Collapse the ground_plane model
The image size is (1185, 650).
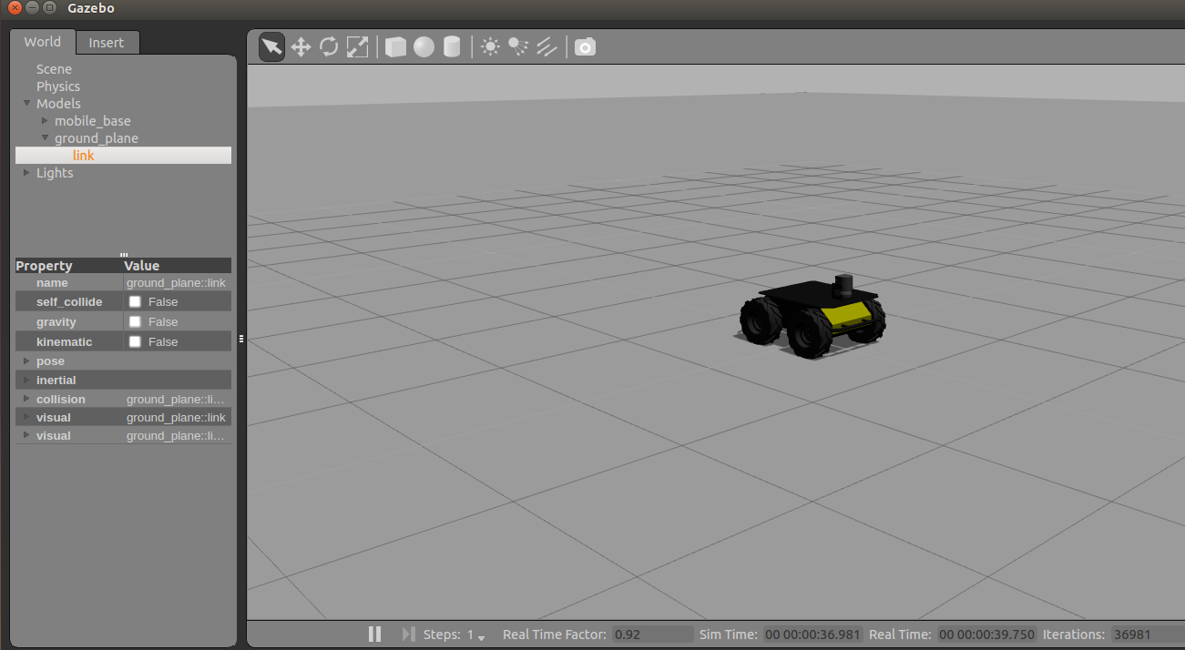(x=46, y=138)
